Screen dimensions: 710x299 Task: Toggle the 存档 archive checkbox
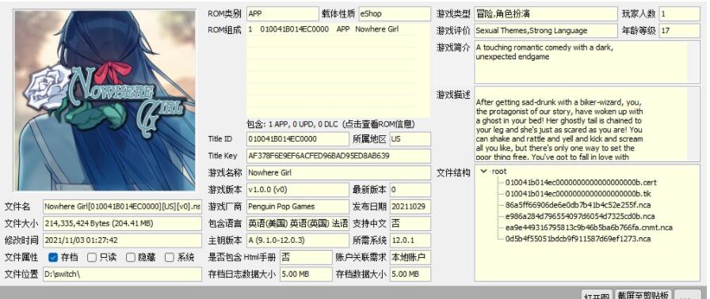pyautogui.click(x=53, y=257)
